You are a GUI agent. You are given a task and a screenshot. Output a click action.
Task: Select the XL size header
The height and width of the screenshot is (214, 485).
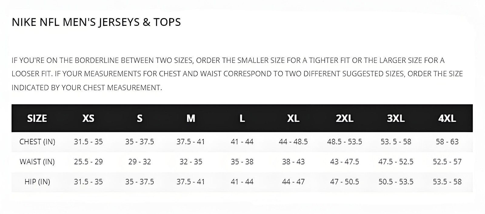pos(293,118)
